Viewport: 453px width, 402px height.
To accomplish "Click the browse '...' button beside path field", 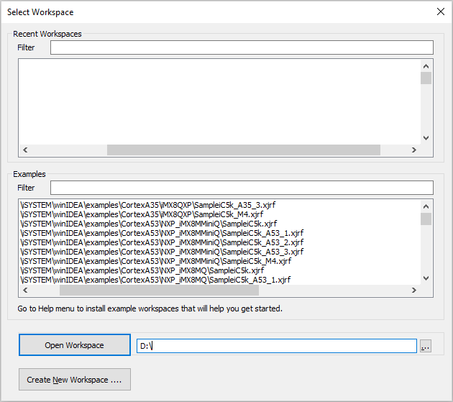I will coord(426,346).
